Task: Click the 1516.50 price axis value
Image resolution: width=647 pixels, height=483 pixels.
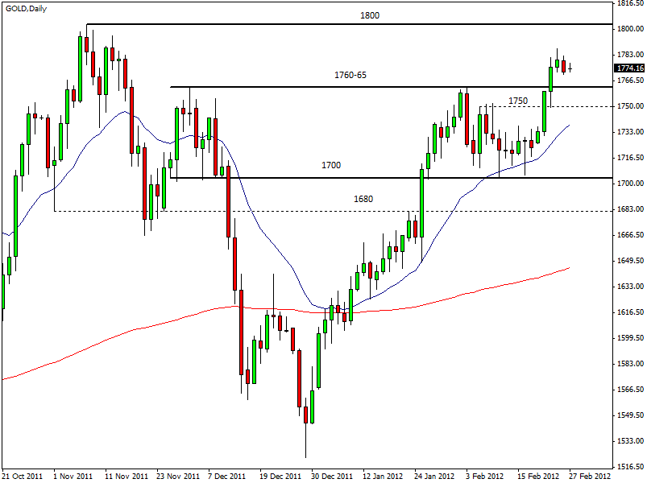Action: [628, 466]
